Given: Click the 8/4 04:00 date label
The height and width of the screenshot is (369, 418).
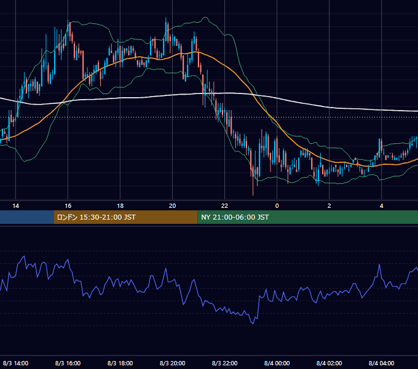Looking at the screenshot, I should click(382, 363).
